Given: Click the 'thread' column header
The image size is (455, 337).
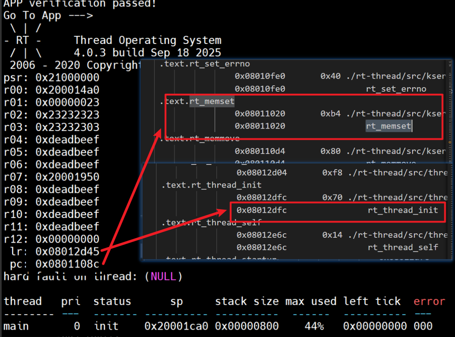Looking at the screenshot, I should click(x=23, y=301).
